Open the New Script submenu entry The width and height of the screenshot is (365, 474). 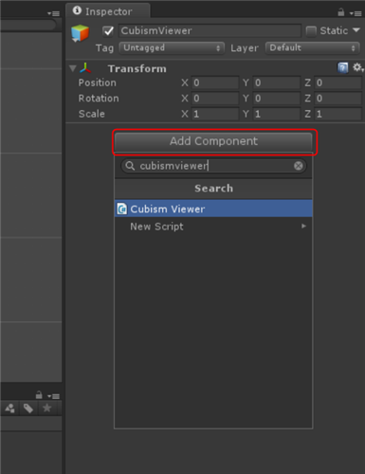213,227
